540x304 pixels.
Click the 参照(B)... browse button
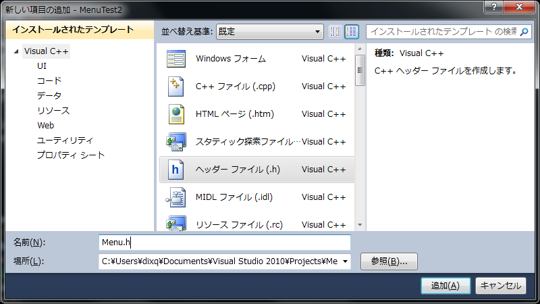click(389, 261)
